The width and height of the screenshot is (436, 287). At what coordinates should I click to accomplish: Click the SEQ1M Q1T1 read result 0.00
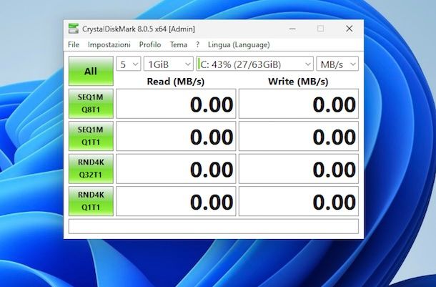176,136
